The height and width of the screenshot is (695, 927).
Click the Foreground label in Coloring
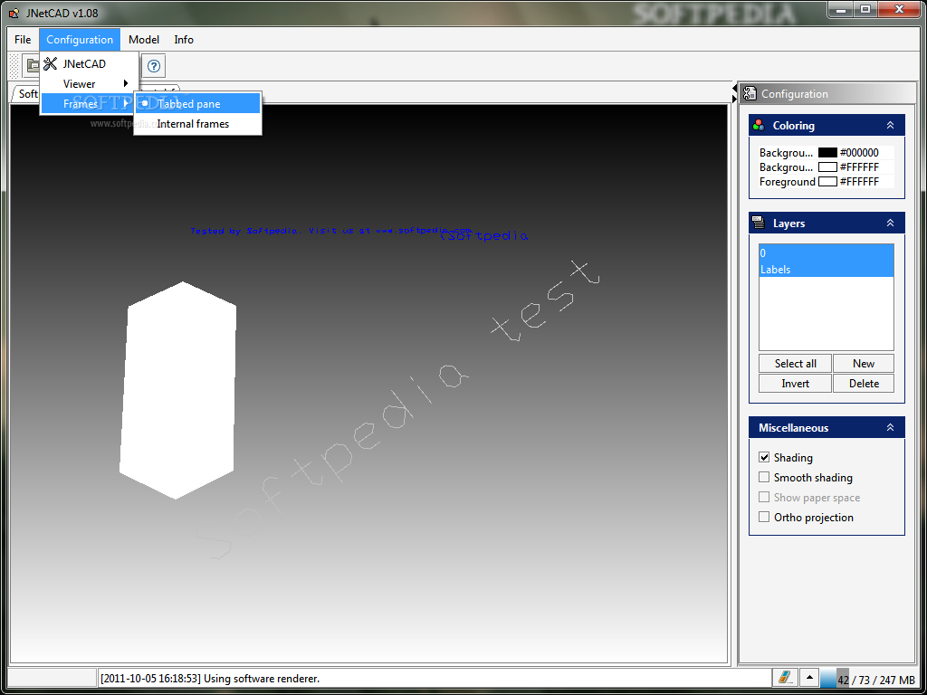pyautogui.click(x=788, y=182)
